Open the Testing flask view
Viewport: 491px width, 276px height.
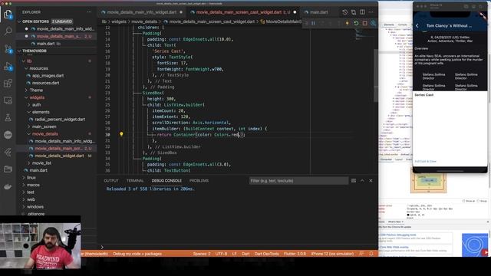click(8, 117)
